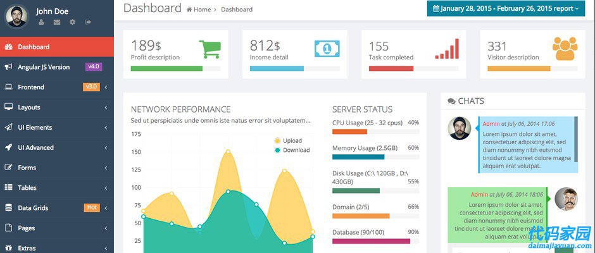Click the calendar icon in the date report button
The height and width of the screenshot is (253, 595).
click(x=436, y=8)
